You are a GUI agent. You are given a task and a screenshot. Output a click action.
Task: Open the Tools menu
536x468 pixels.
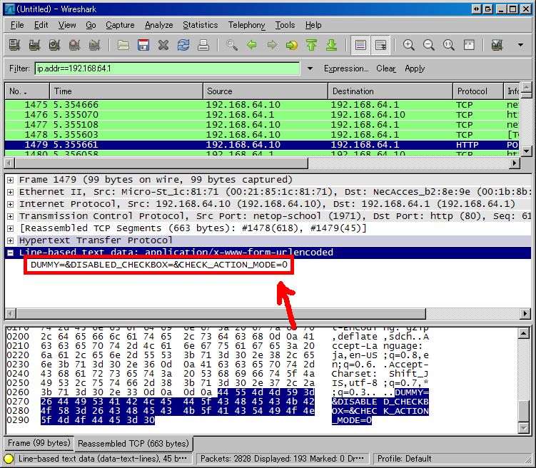285,25
